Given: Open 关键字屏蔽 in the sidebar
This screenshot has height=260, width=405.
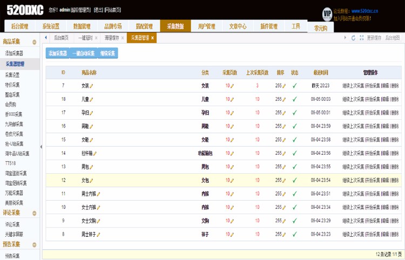Looking at the screenshot, I should point(14,234).
